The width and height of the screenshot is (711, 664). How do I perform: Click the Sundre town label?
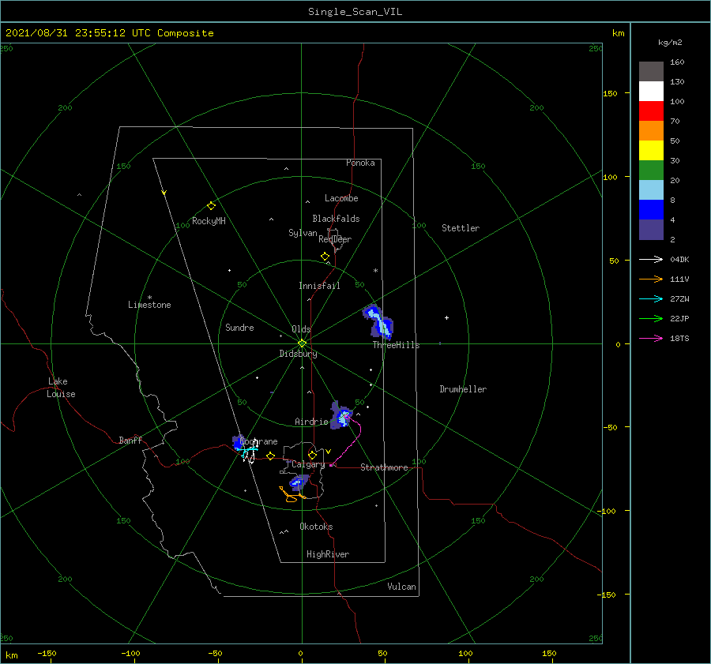coord(239,327)
